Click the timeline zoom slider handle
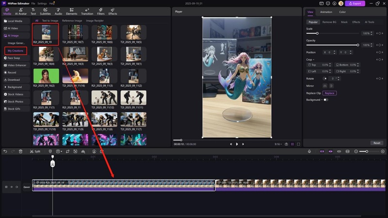Image resolution: width=388 pixels, height=218 pixels. pyautogui.click(x=367, y=151)
